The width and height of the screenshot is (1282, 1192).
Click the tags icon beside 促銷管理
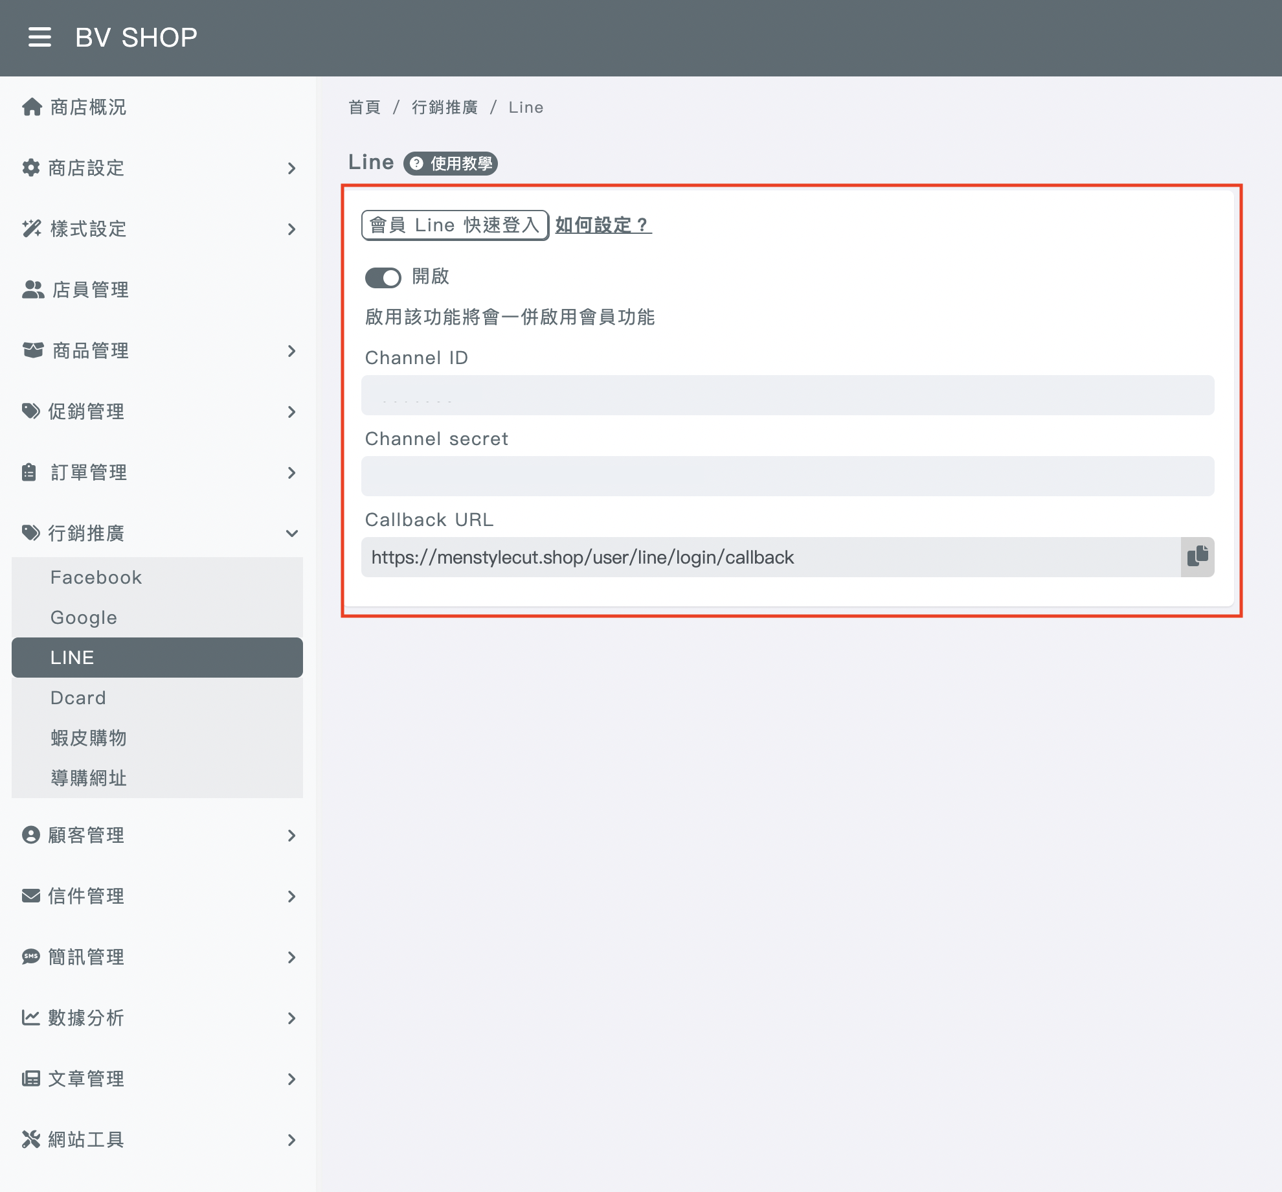tap(30, 411)
